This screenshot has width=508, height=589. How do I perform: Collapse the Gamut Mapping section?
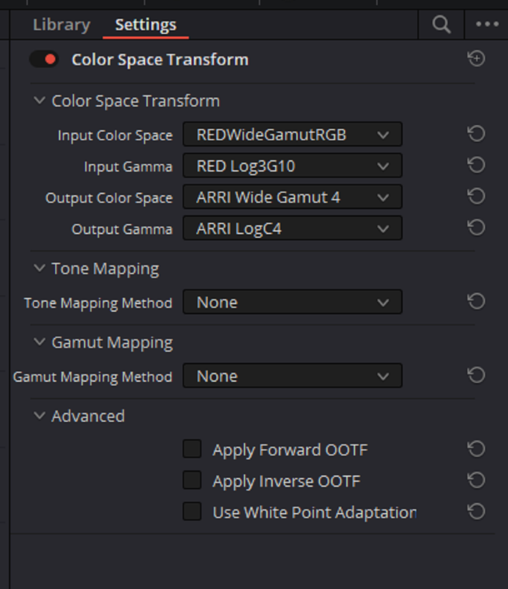40,342
